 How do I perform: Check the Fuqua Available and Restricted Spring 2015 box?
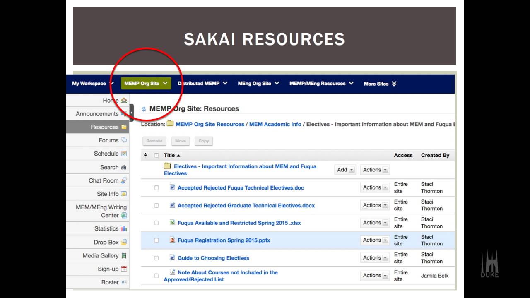156,223
